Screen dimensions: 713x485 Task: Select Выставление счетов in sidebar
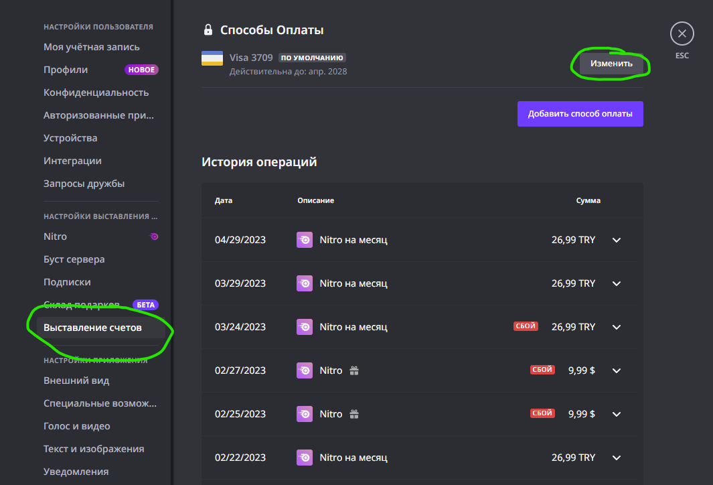pos(101,328)
